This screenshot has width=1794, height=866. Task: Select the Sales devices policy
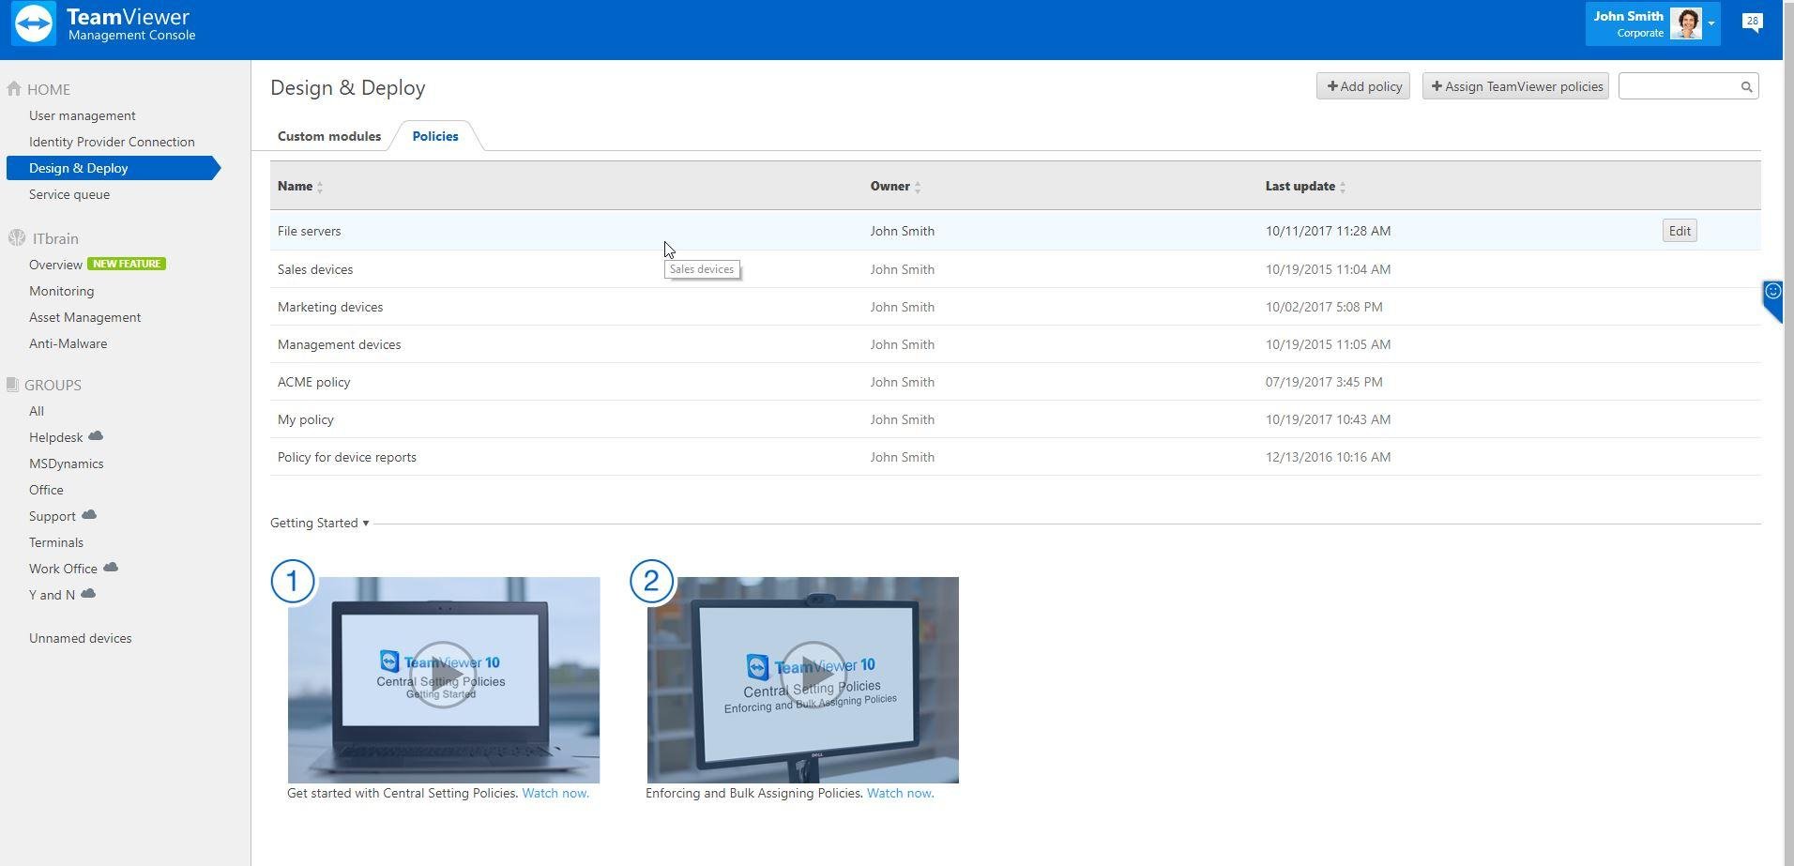click(x=1015, y=269)
